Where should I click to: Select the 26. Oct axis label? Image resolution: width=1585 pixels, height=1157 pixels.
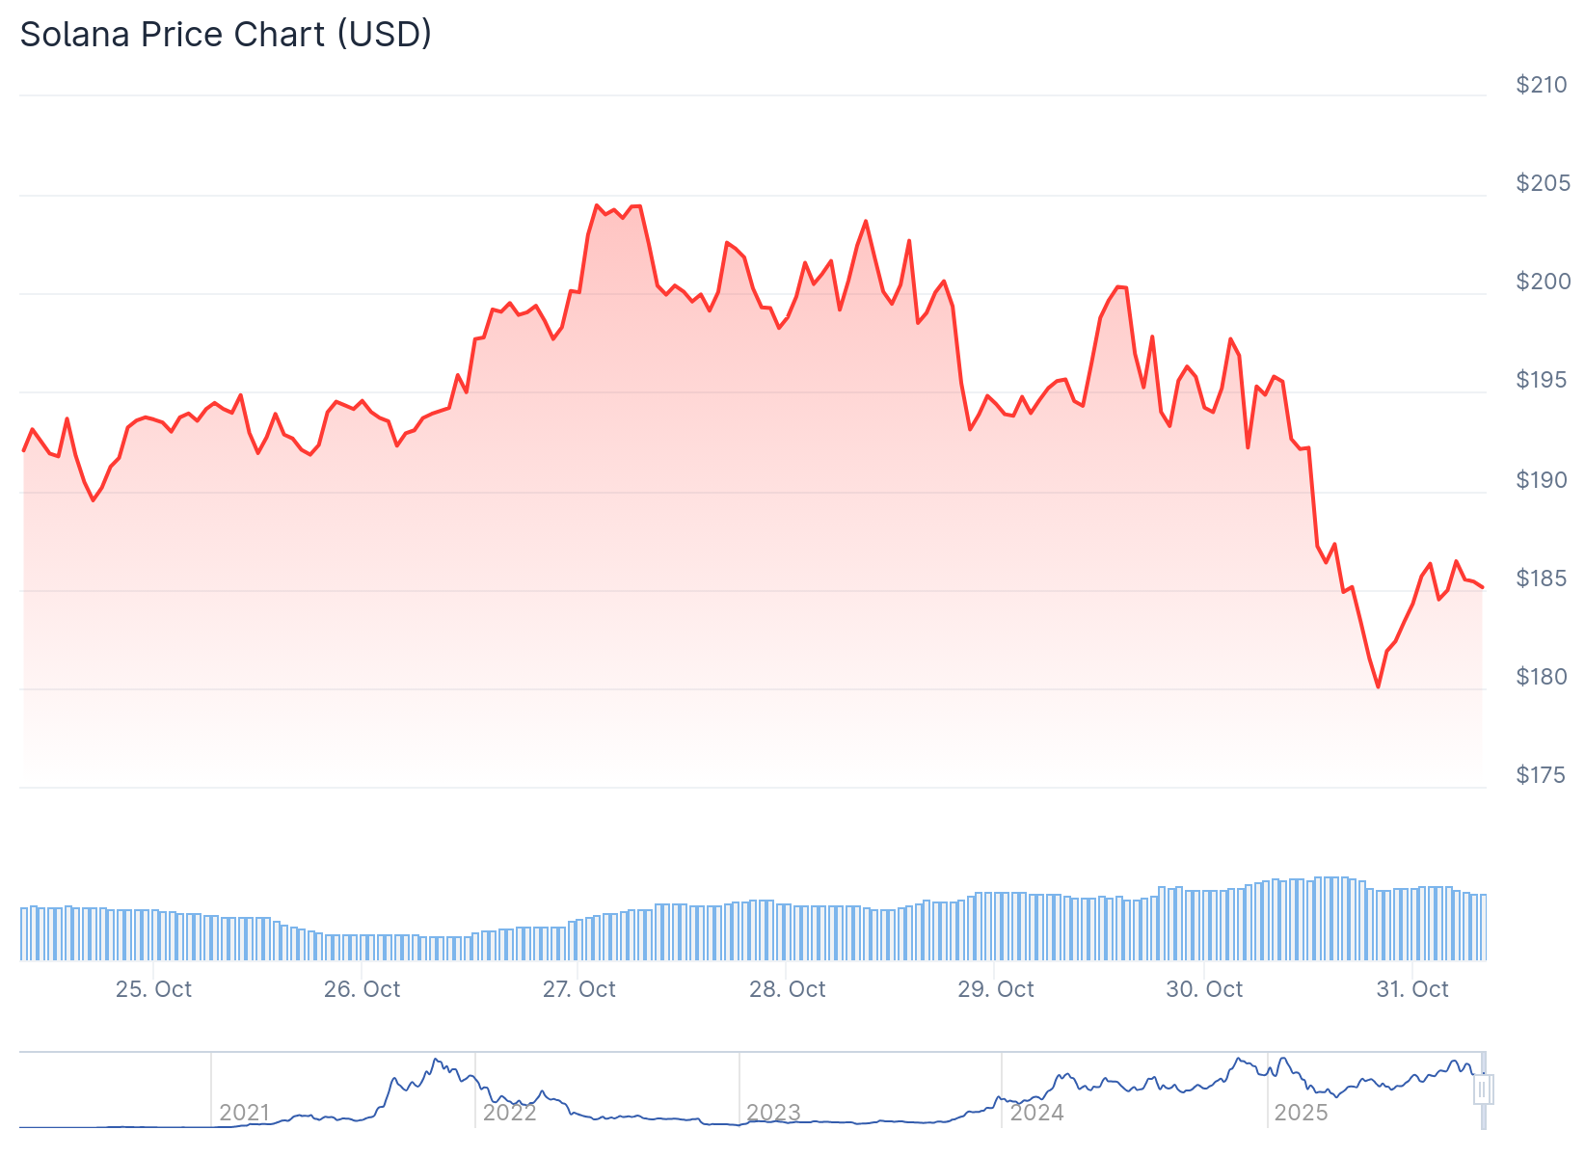point(362,989)
